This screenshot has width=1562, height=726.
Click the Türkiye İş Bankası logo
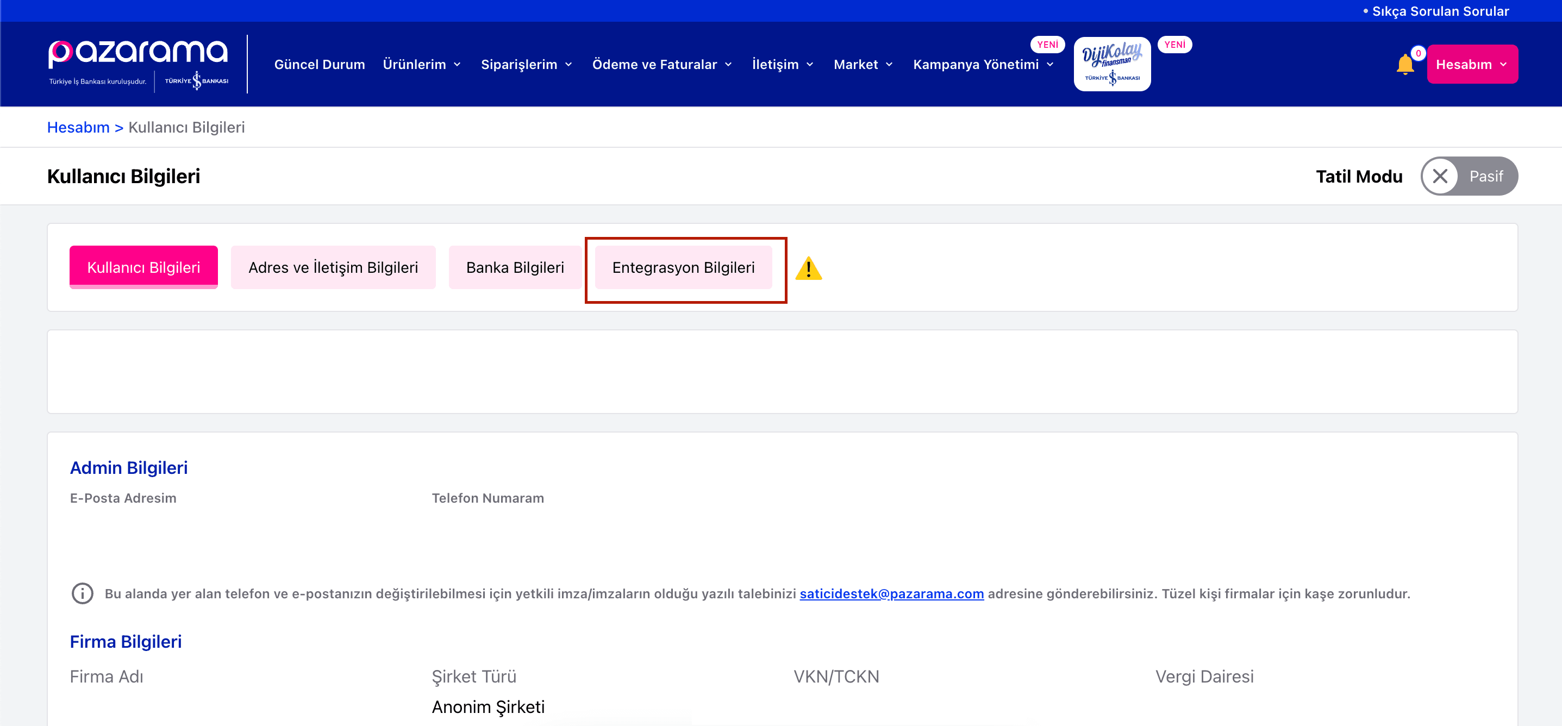[x=196, y=80]
